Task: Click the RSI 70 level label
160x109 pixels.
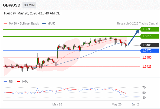Action: pyautogui.click(x=144, y=87)
